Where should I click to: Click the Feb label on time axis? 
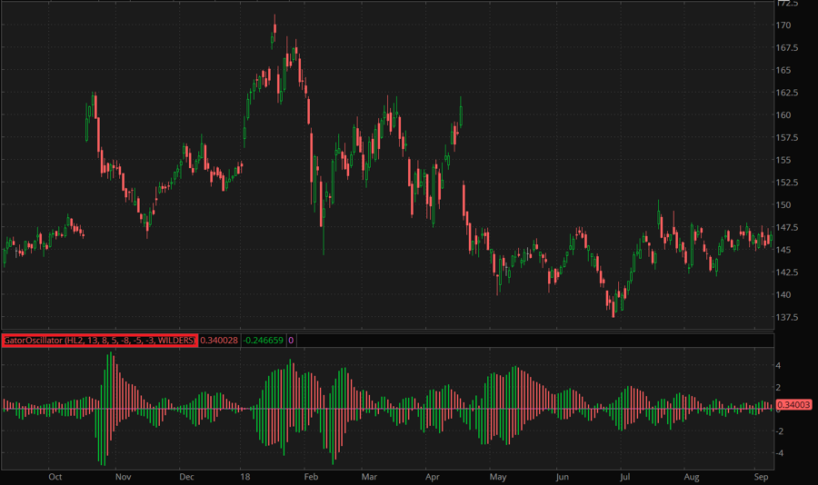coord(310,476)
